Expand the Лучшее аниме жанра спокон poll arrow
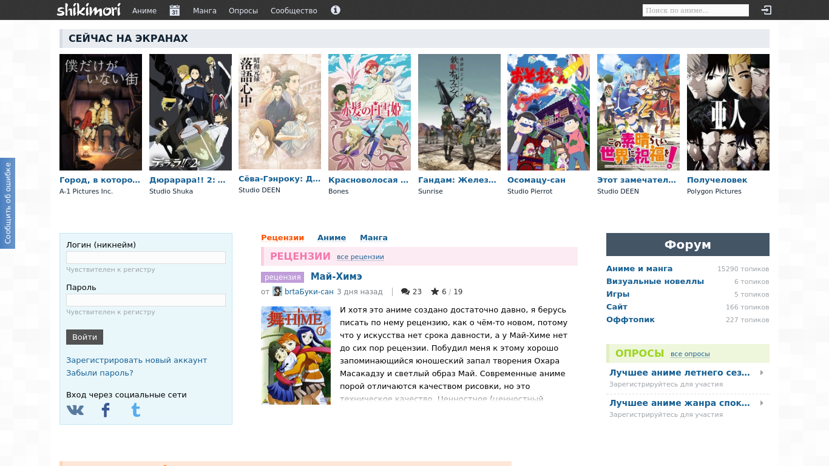 point(762,403)
